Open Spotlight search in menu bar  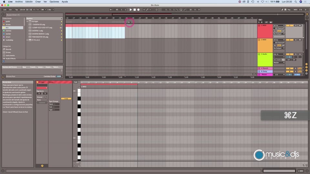(295, 2)
